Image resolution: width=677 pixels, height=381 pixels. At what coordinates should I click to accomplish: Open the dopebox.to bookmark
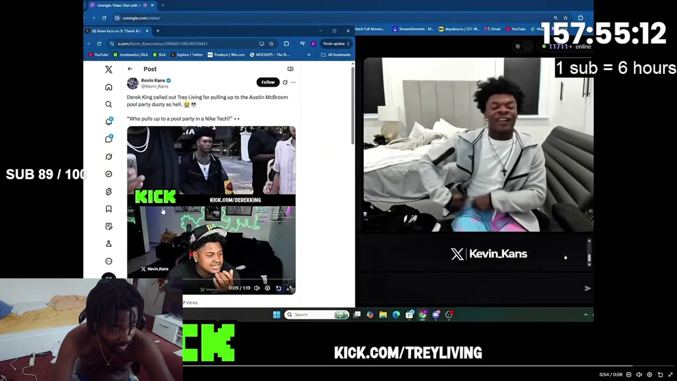(459, 29)
